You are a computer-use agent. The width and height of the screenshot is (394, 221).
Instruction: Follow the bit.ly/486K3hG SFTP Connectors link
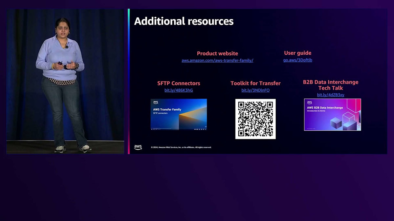coord(179,90)
